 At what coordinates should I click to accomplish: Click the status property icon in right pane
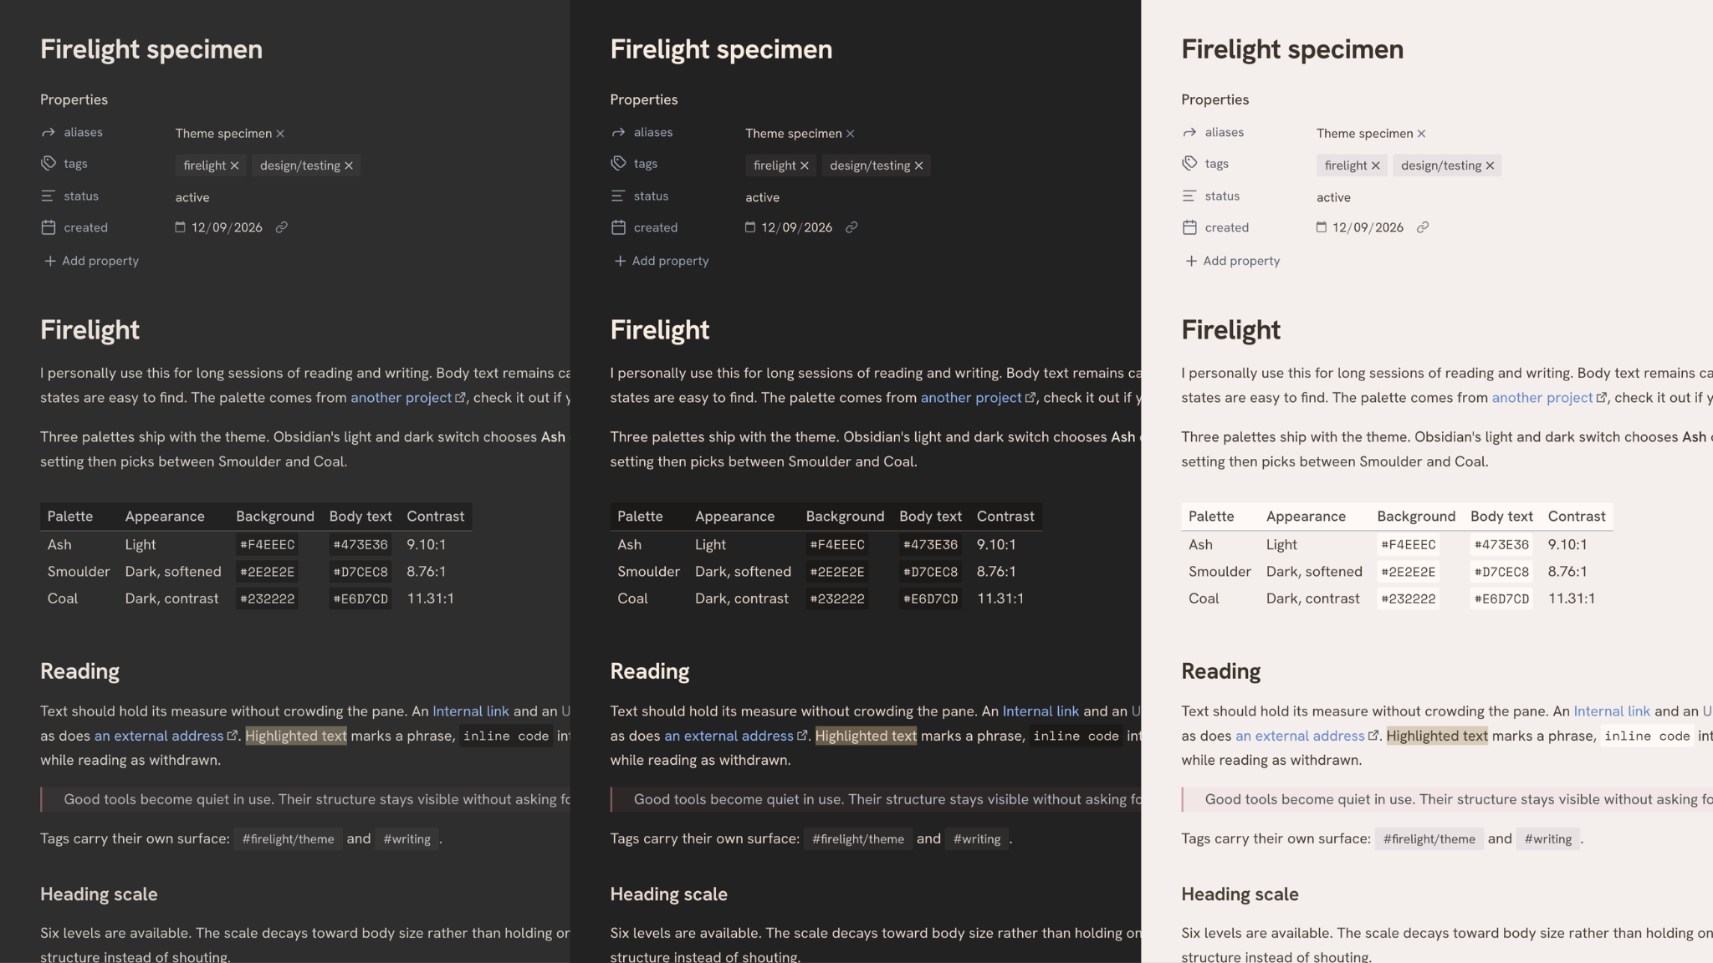1189,196
